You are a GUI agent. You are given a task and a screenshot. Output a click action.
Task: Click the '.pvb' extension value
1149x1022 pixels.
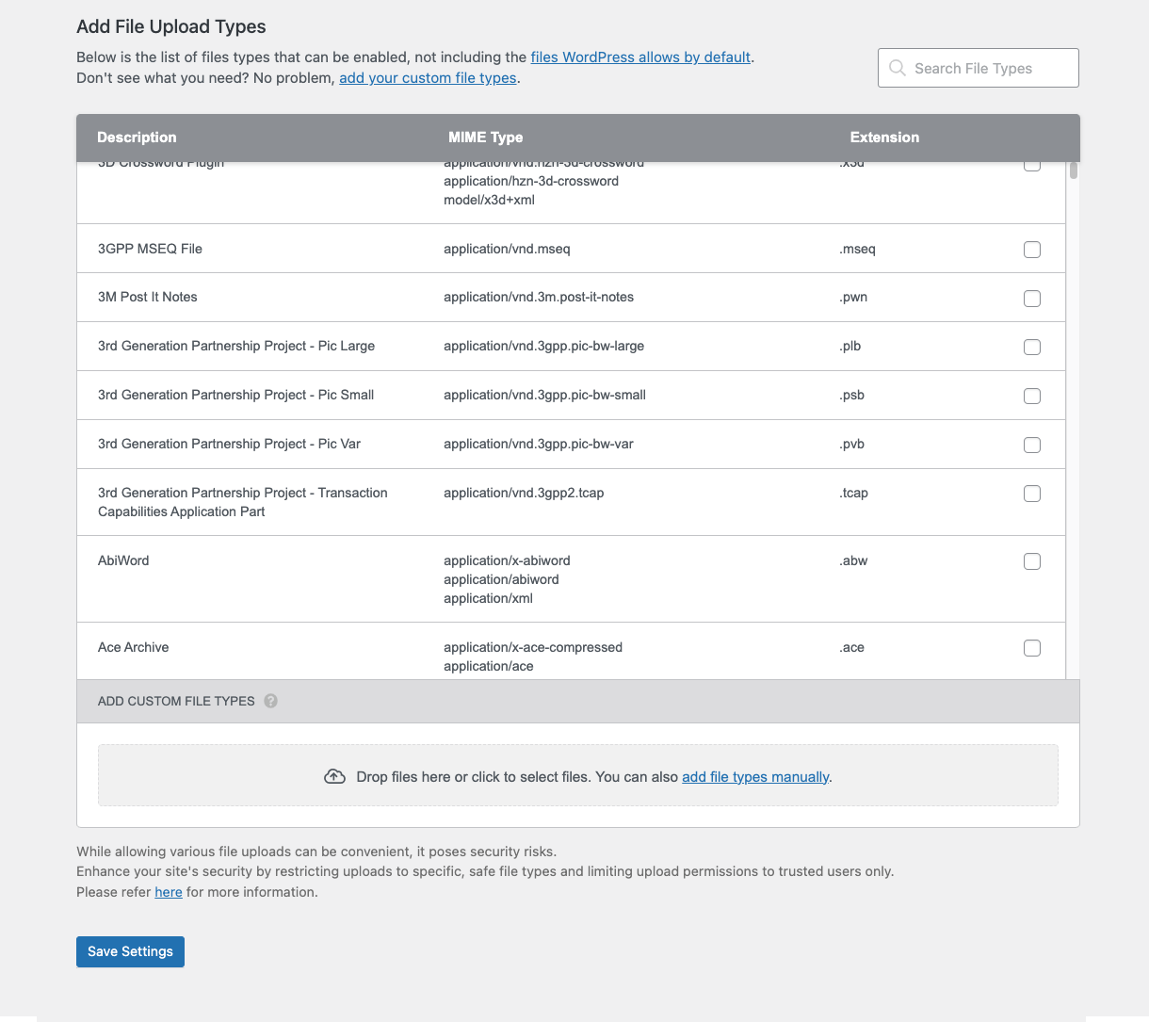coord(851,444)
